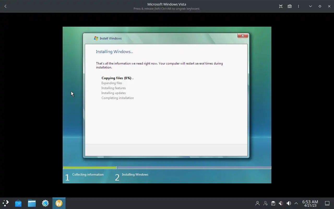Screen dimensions: 334x209
Task: Go back using the left chevron
Action: tap(5, 6)
